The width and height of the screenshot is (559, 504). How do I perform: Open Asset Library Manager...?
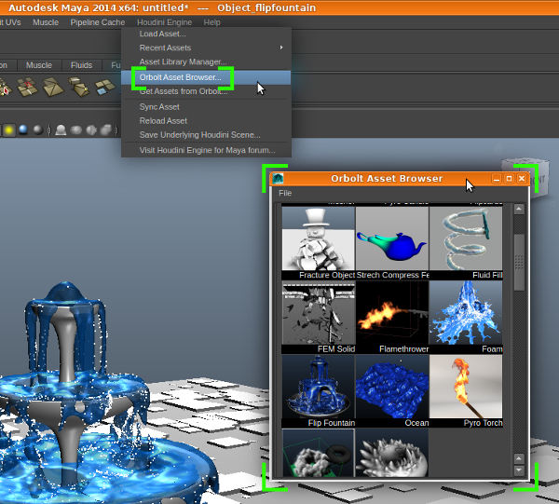[206, 61]
